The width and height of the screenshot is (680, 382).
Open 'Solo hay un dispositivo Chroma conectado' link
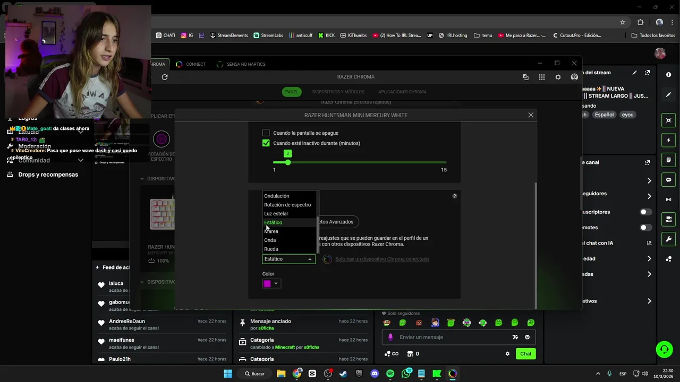382,259
